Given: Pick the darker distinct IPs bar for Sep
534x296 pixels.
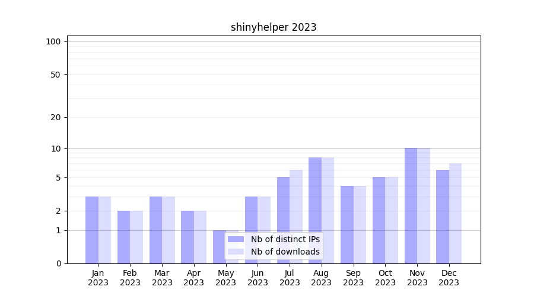Looking at the screenshot, I should (x=347, y=224).
